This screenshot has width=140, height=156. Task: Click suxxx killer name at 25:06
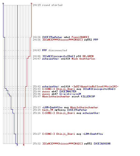coord(46,94)
